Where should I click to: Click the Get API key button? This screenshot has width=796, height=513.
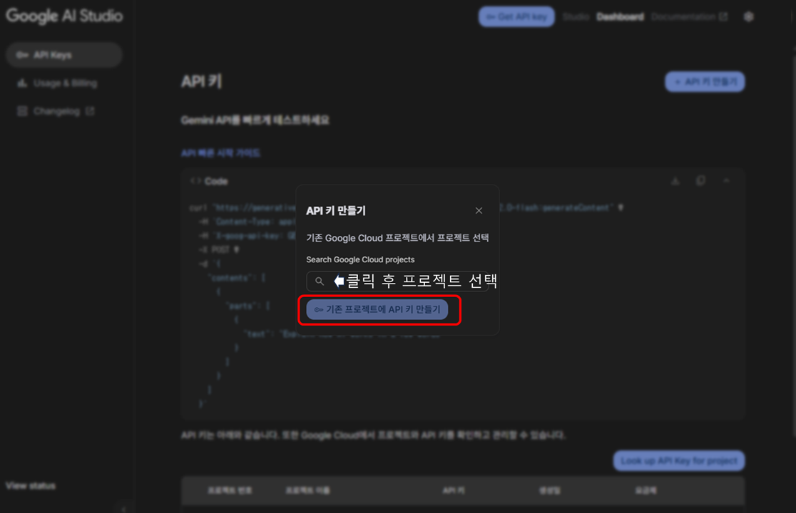pyautogui.click(x=516, y=16)
